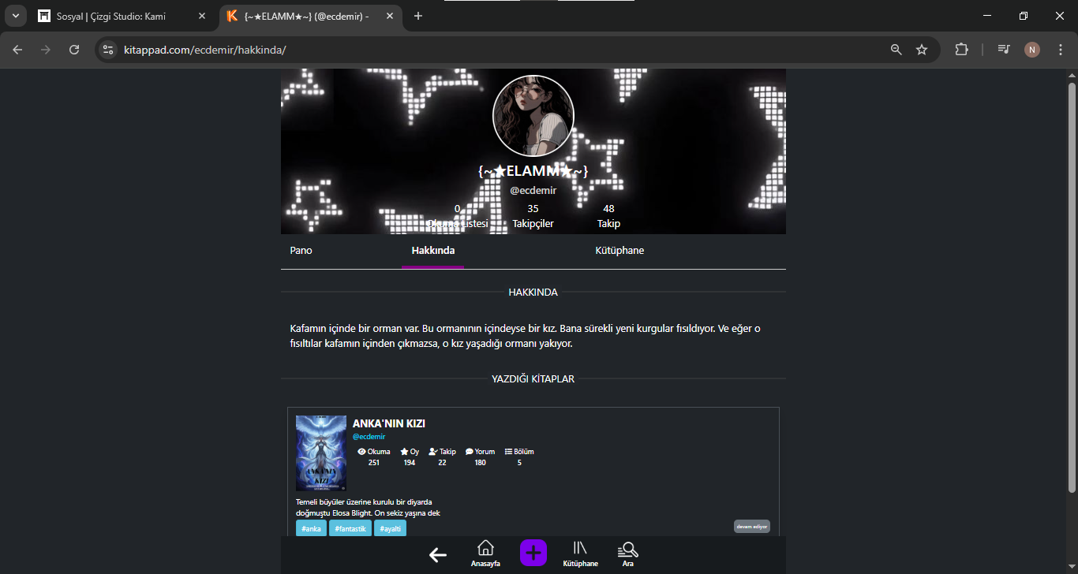The height and width of the screenshot is (574, 1078).
Task: Open a new browser tab
Action: pyautogui.click(x=418, y=16)
